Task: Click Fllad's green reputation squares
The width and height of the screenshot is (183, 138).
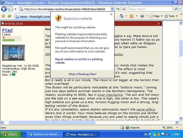Action: point(13,74)
